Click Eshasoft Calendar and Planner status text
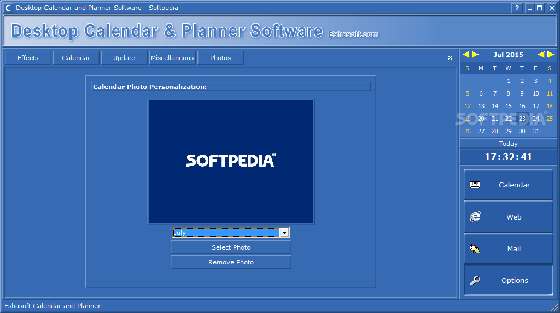Viewport: 560px width, 313px height. point(52,306)
